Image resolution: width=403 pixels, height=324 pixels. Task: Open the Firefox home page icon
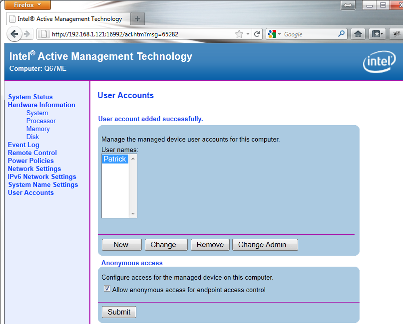pyautogui.click(x=358, y=34)
